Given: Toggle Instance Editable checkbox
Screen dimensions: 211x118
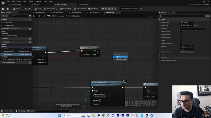Looking at the screenshot, I should click(181, 31).
